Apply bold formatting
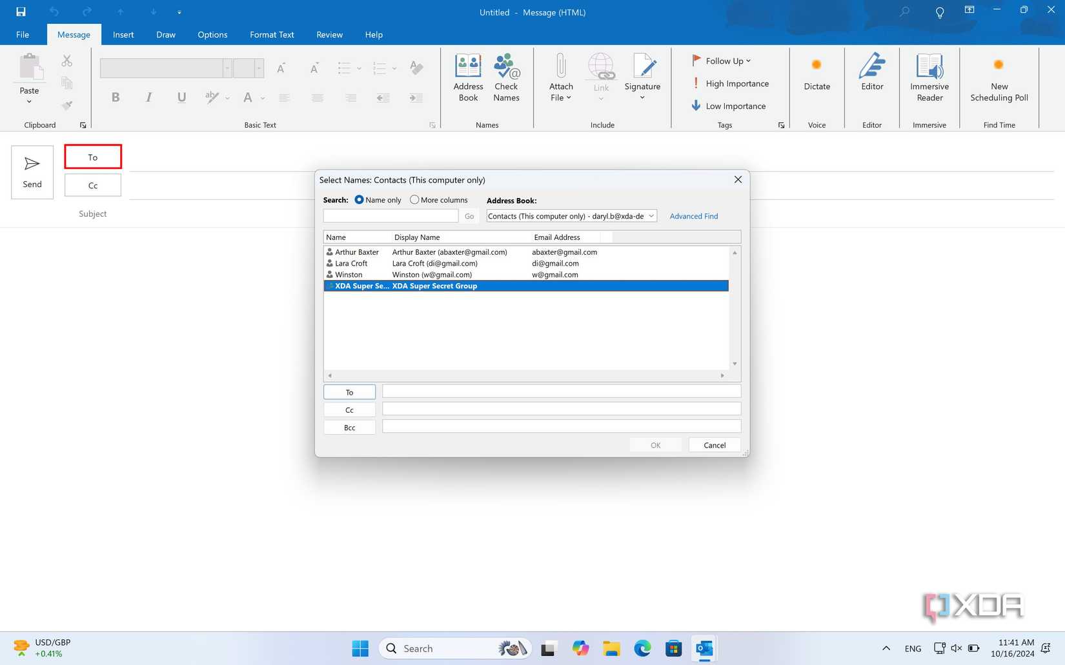This screenshot has height=665, width=1065. pos(116,97)
